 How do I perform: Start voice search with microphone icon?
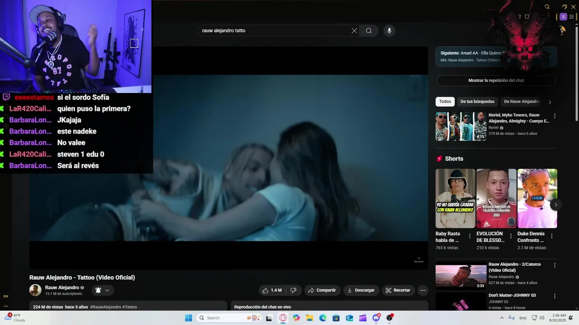pyautogui.click(x=389, y=31)
